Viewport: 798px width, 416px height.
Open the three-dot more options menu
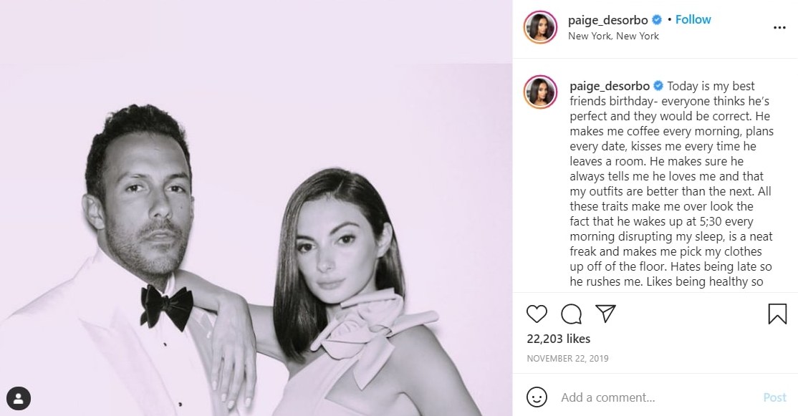coord(779,27)
